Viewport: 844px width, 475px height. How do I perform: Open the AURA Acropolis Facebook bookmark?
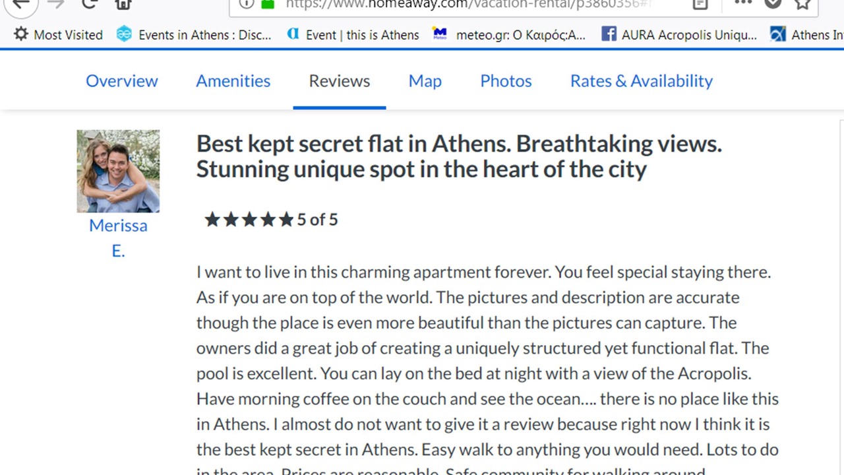[679, 34]
